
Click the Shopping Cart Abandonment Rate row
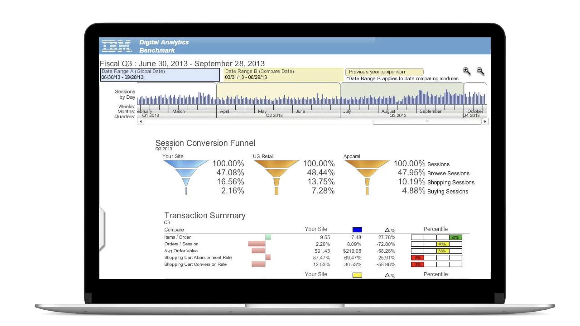(x=198, y=257)
